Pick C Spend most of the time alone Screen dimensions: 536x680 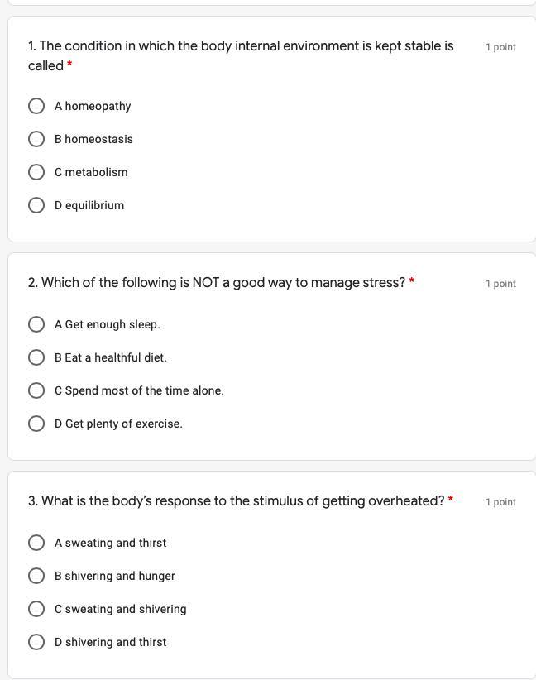36,390
